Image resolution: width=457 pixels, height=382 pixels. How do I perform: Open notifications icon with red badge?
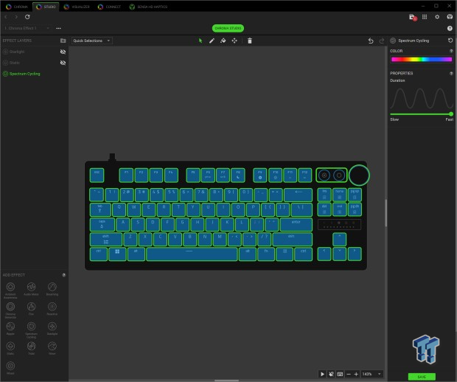(x=413, y=17)
